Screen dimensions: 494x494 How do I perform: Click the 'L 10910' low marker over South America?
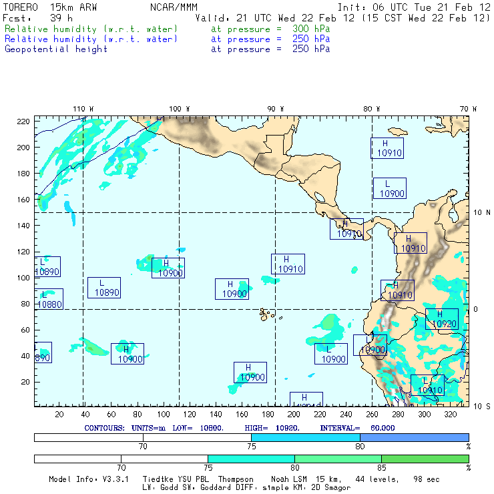tap(427, 385)
